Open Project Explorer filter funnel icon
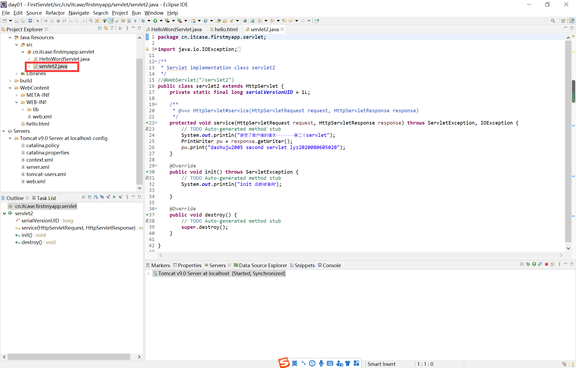This screenshot has width=576, height=368. (x=112, y=28)
